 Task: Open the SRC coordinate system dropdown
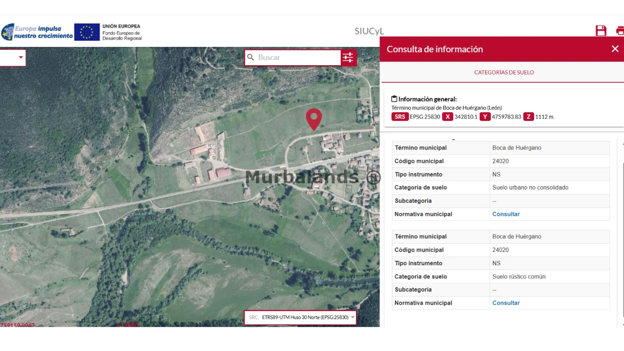pos(300,317)
